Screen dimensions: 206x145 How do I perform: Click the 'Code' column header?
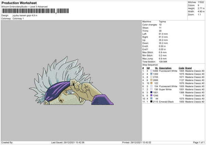(x=181, y=68)
